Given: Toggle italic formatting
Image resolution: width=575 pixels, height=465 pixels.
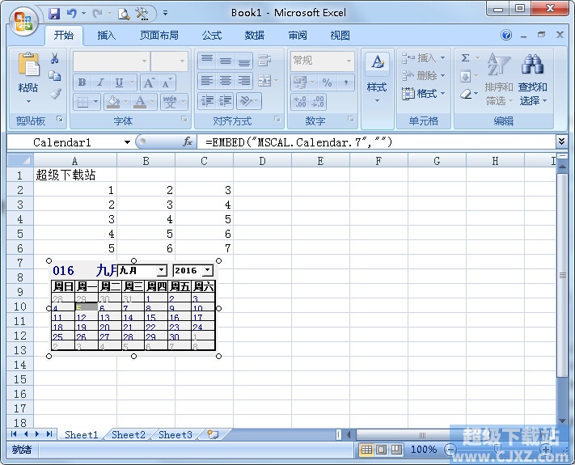Looking at the screenshot, I should pyautogui.click(x=100, y=82).
